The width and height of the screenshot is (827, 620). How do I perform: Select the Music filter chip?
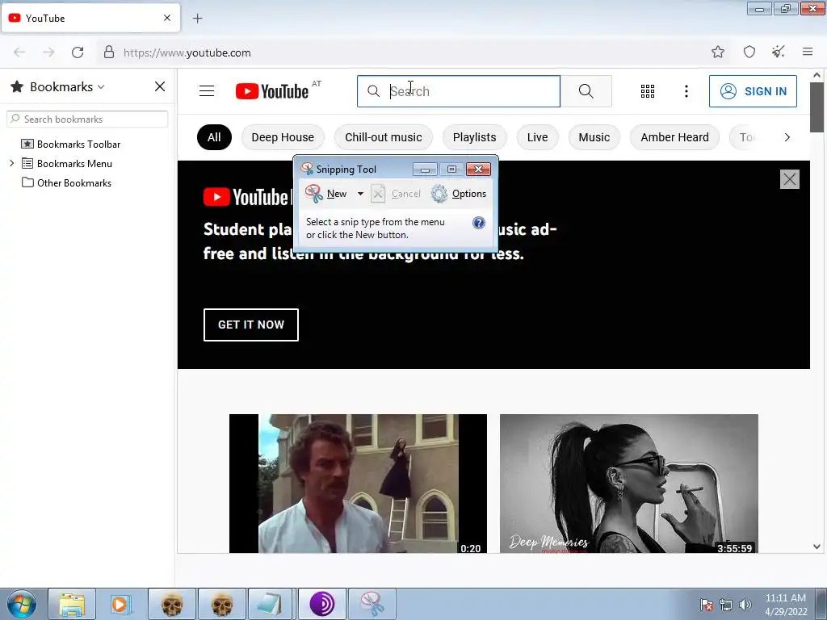pos(594,137)
